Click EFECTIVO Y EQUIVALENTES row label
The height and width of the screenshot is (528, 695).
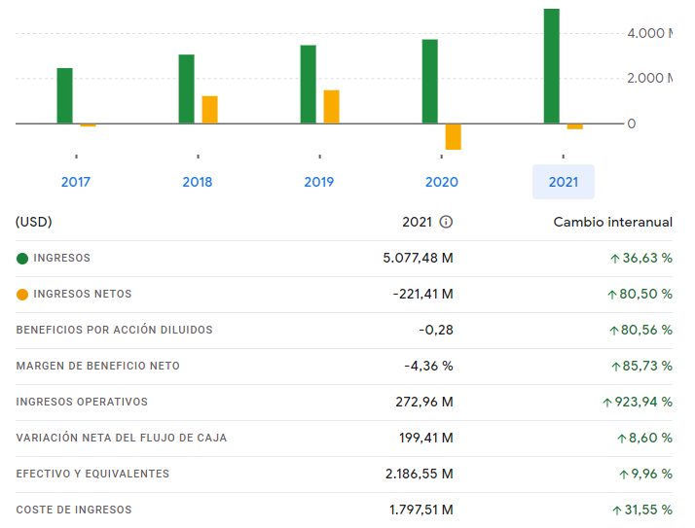click(92, 474)
